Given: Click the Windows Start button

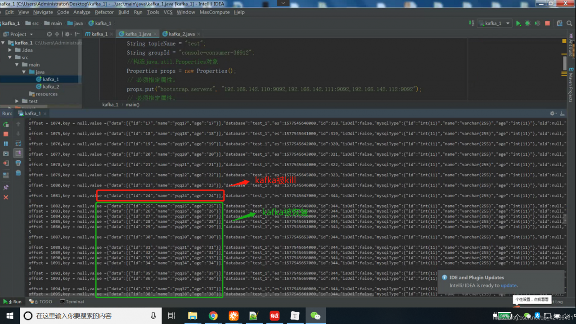Looking at the screenshot, I should [x=9, y=316].
